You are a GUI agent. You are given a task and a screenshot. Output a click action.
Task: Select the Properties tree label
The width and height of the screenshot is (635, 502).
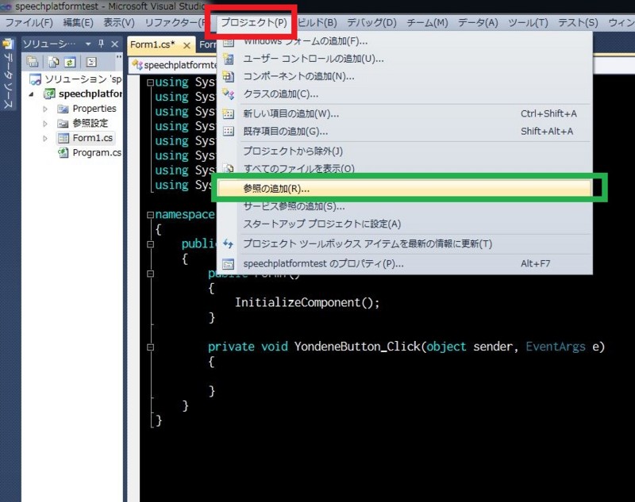pyautogui.click(x=94, y=109)
